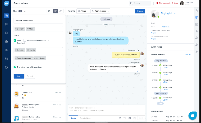Switch to the Reply tab

point(74,118)
